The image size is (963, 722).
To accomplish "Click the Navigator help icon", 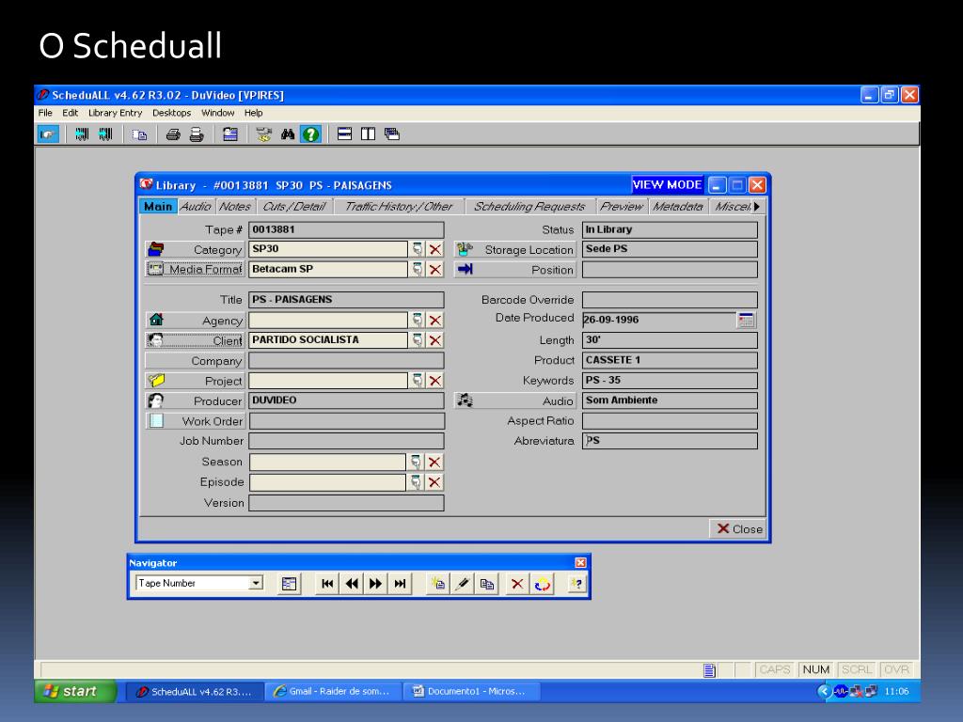I will tap(576, 584).
